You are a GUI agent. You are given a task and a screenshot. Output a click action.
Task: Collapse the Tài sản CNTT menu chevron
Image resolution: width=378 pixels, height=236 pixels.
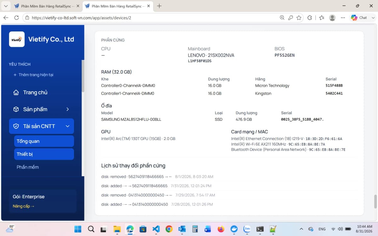pos(67,126)
